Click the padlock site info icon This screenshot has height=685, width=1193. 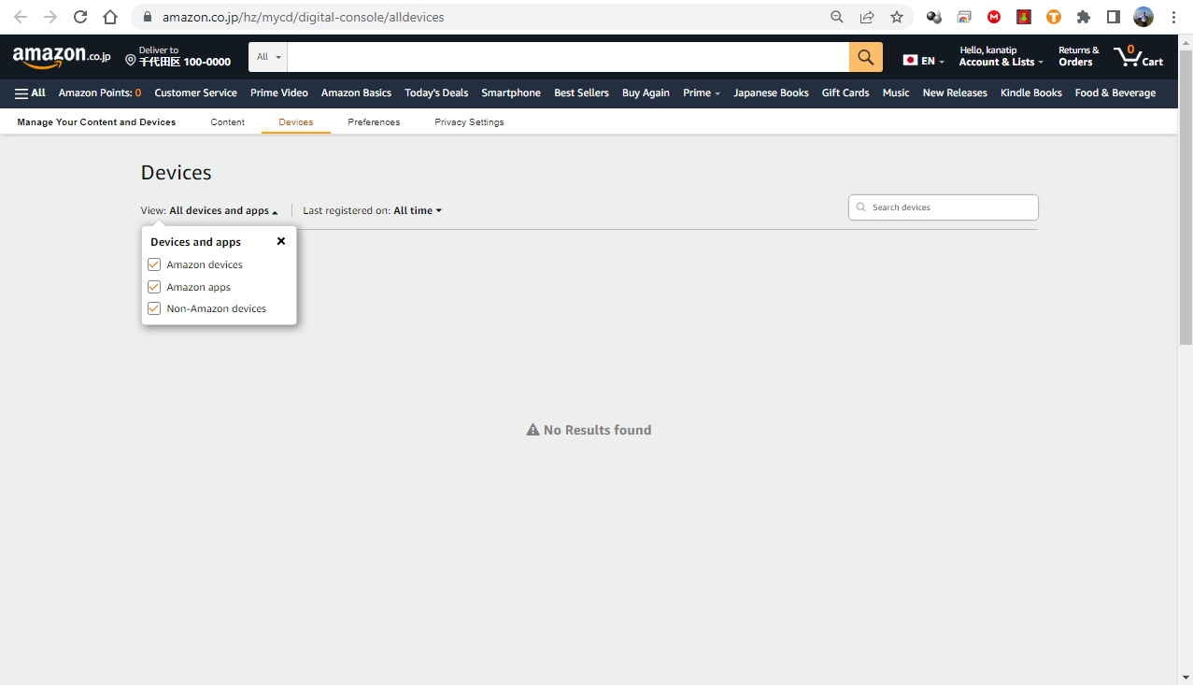click(x=147, y=17)
